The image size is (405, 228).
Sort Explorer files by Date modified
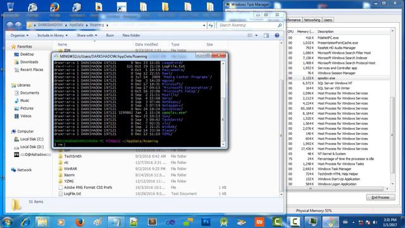coord(146,44)
